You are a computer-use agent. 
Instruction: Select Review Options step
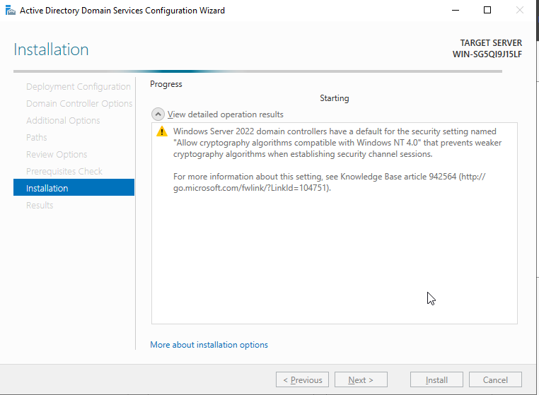[57, 155]
